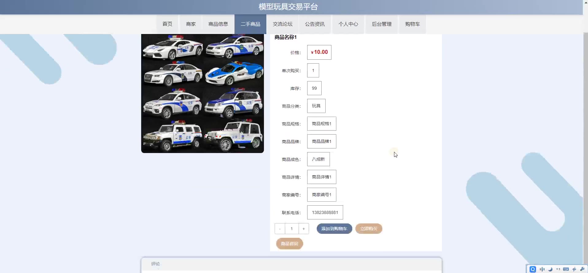The height and width of the screenshot is (273, 588).
Task: Click the quantity input field showing 1
Action: 292,229
